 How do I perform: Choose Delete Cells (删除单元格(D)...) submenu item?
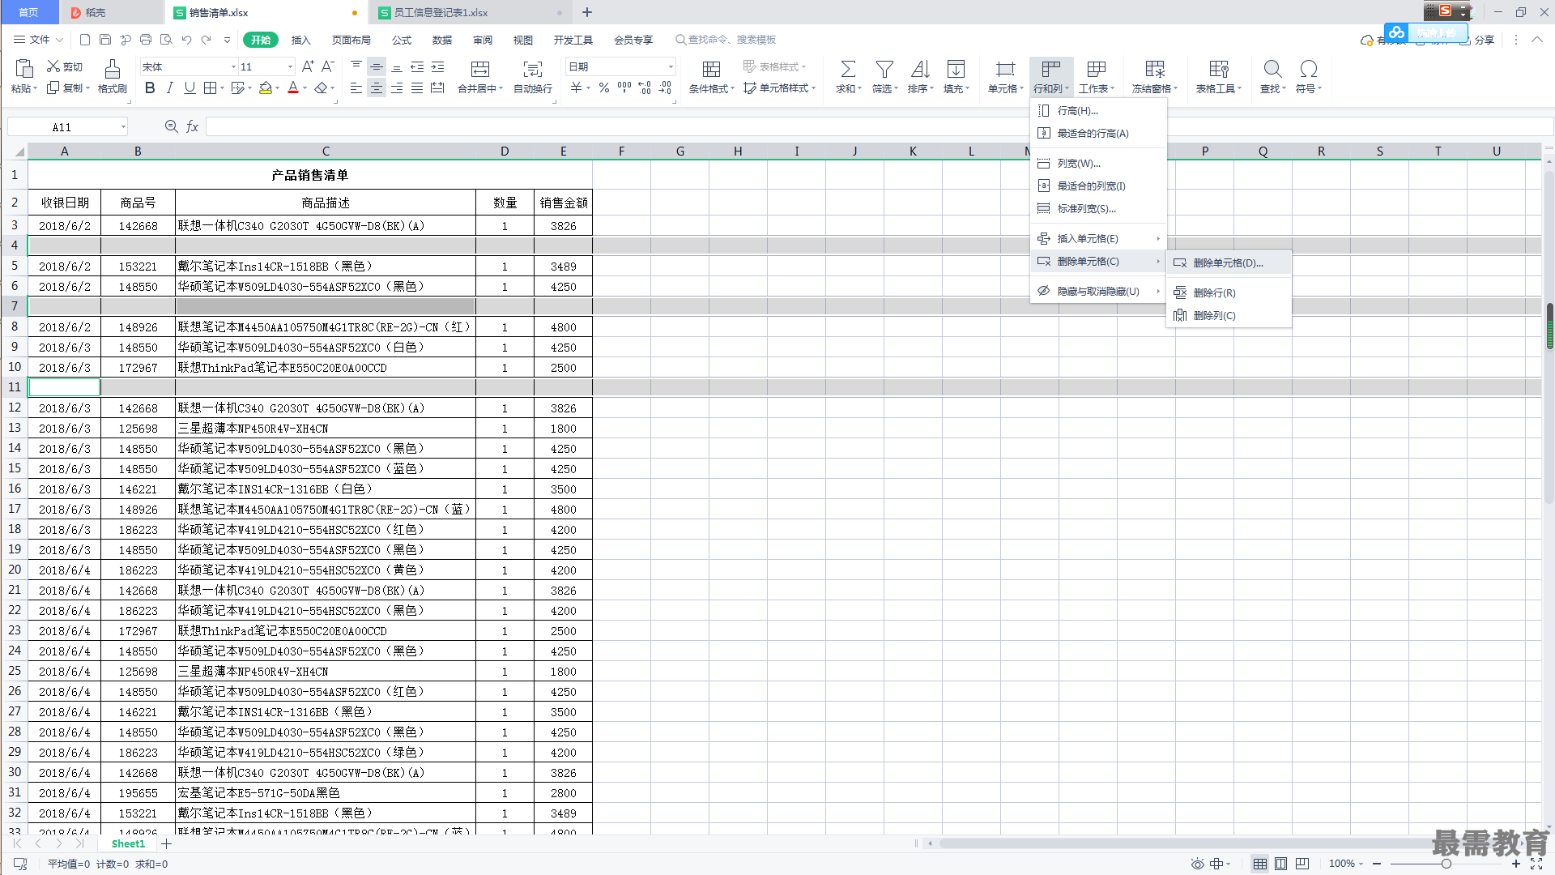(1229, 262)
